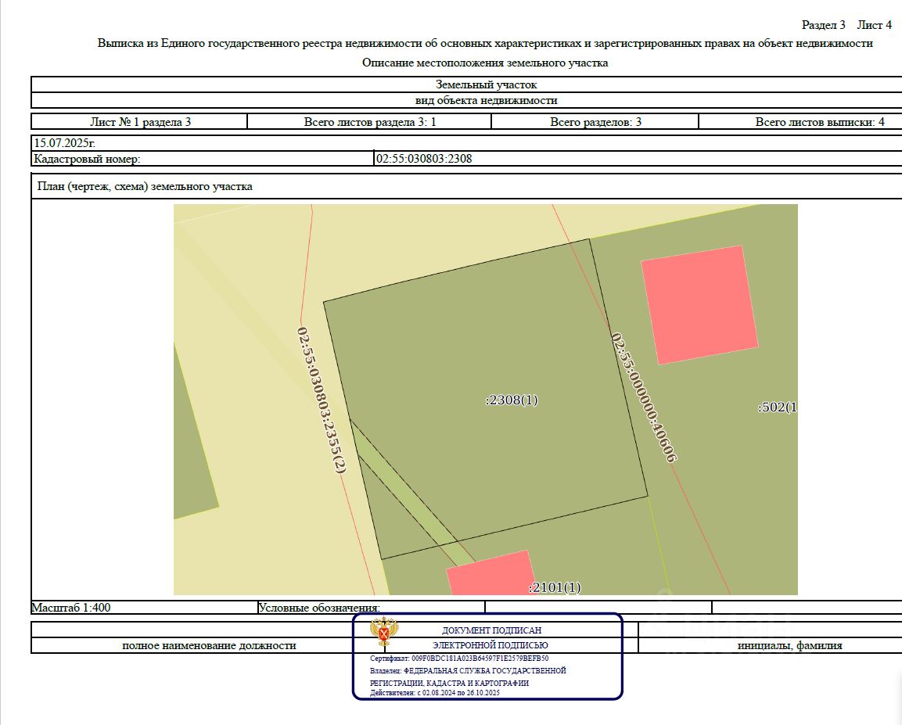Image resolution: width=902 pixels, height=725 pixels.
Task: Click the ДОКУМЕНТ ПОДПИСАН stamp title
Action: [x=491, y=630]
